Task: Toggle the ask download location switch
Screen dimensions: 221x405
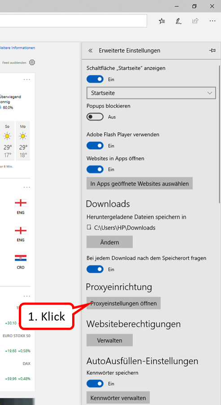Action: (95, 269)
